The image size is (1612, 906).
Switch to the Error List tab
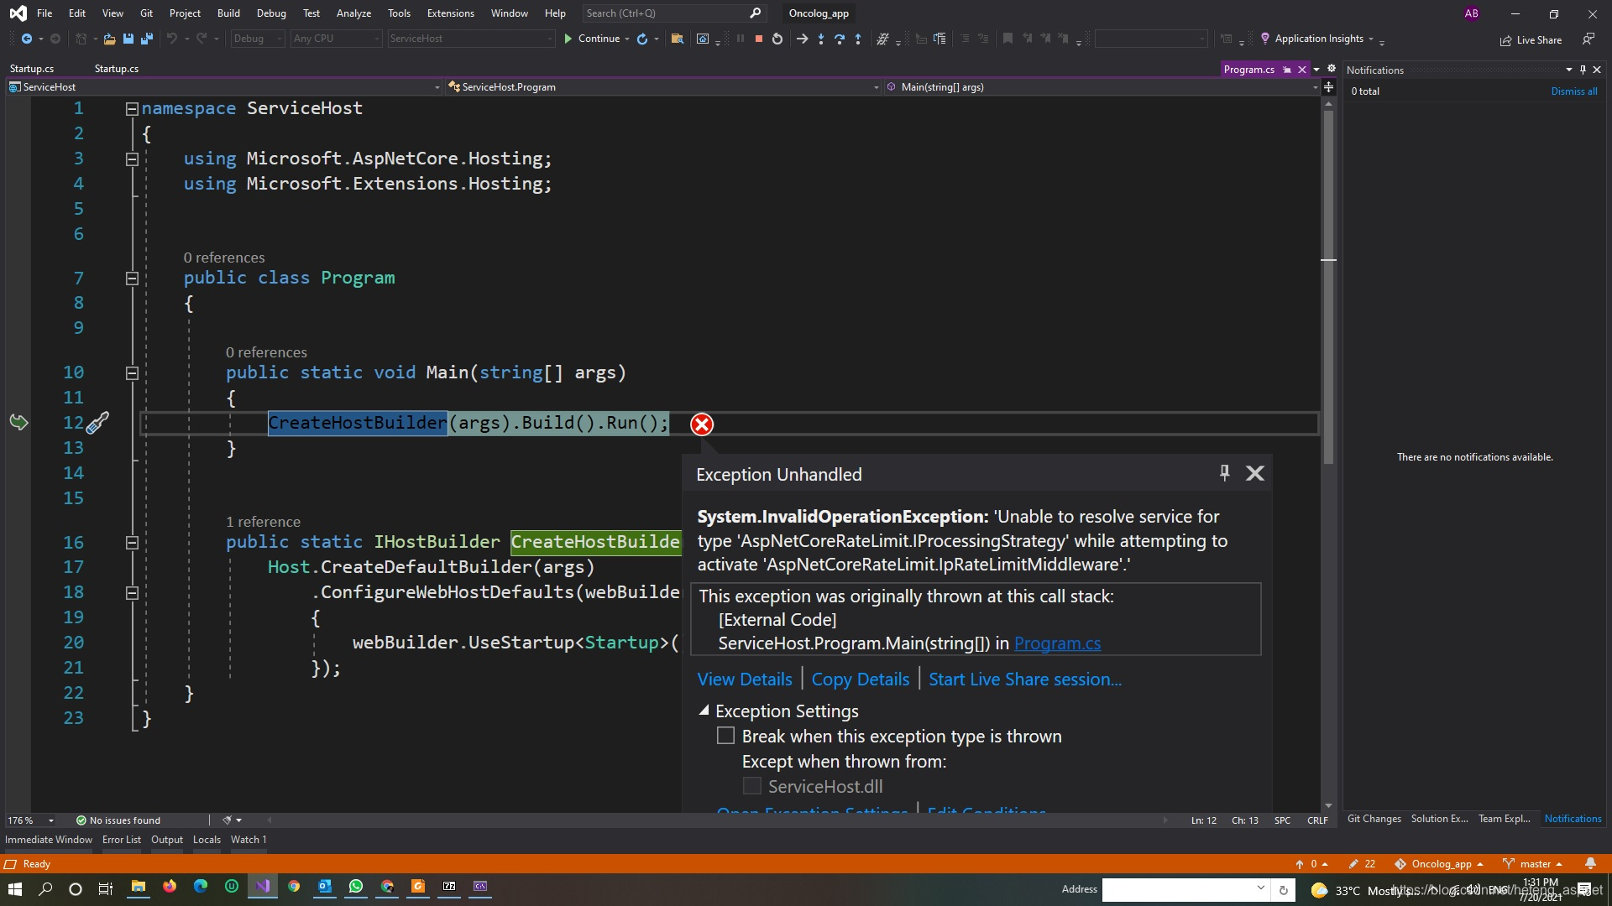121,839
